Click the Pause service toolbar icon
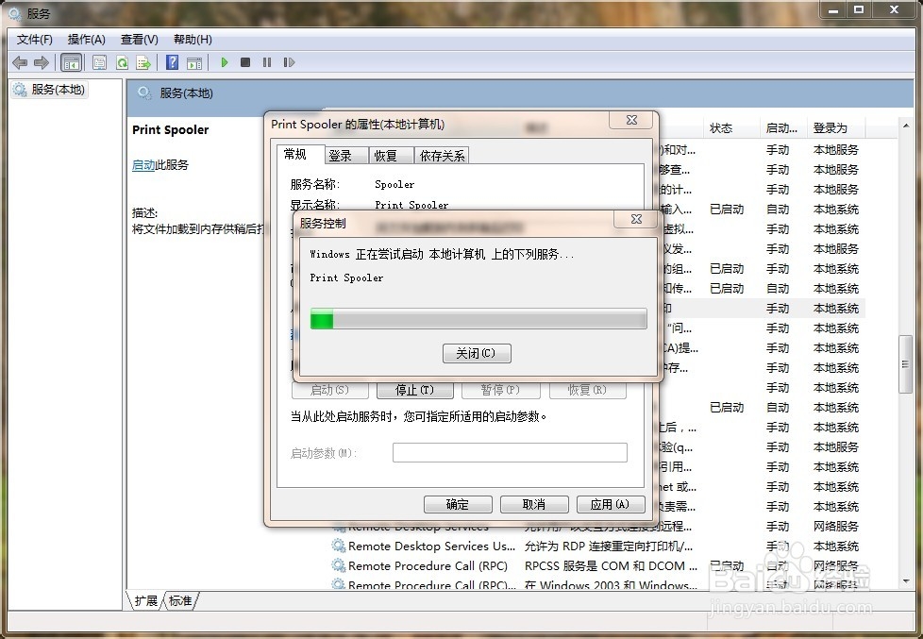 point(267,62)
